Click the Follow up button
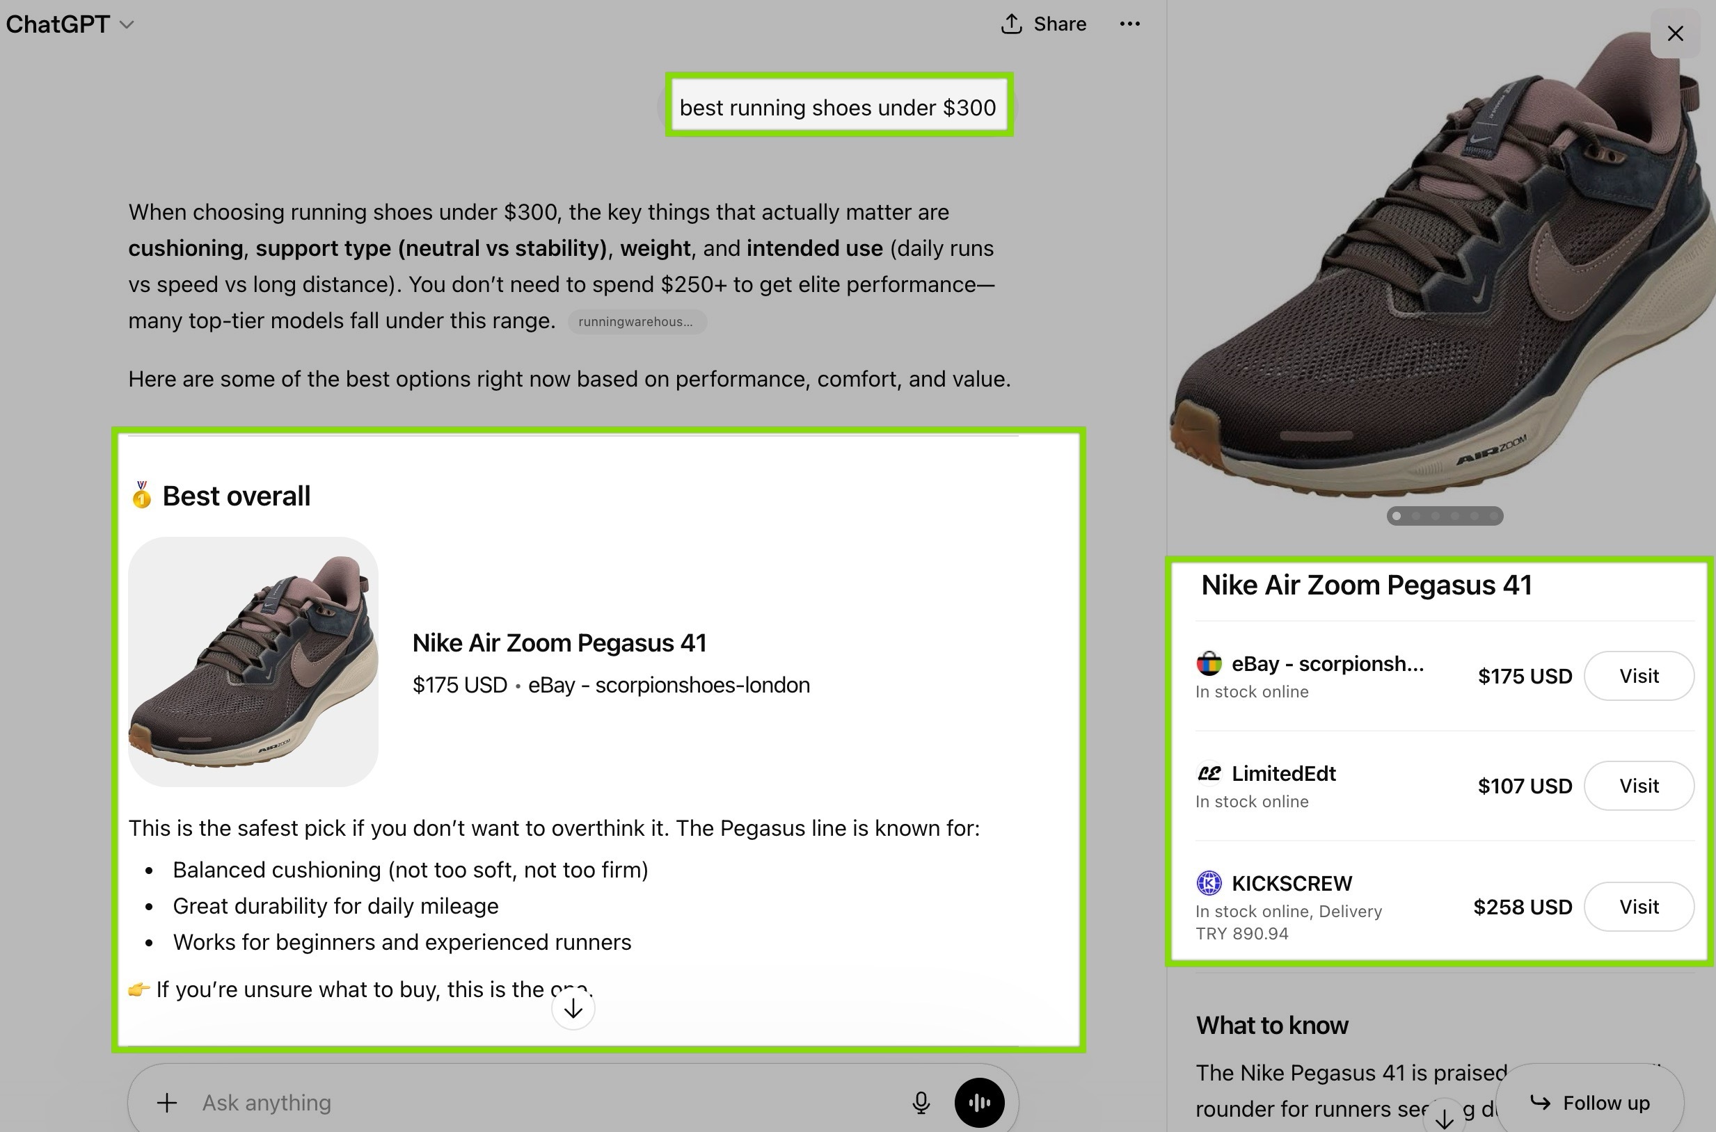The height and width of the screenshot is (1132, 1716). [x=1589, y=1102]
